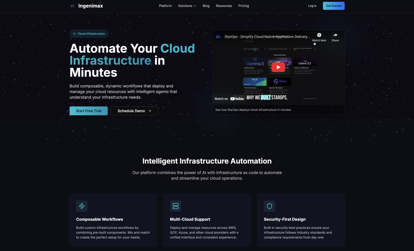Go to the Blog page

point(206,6)
